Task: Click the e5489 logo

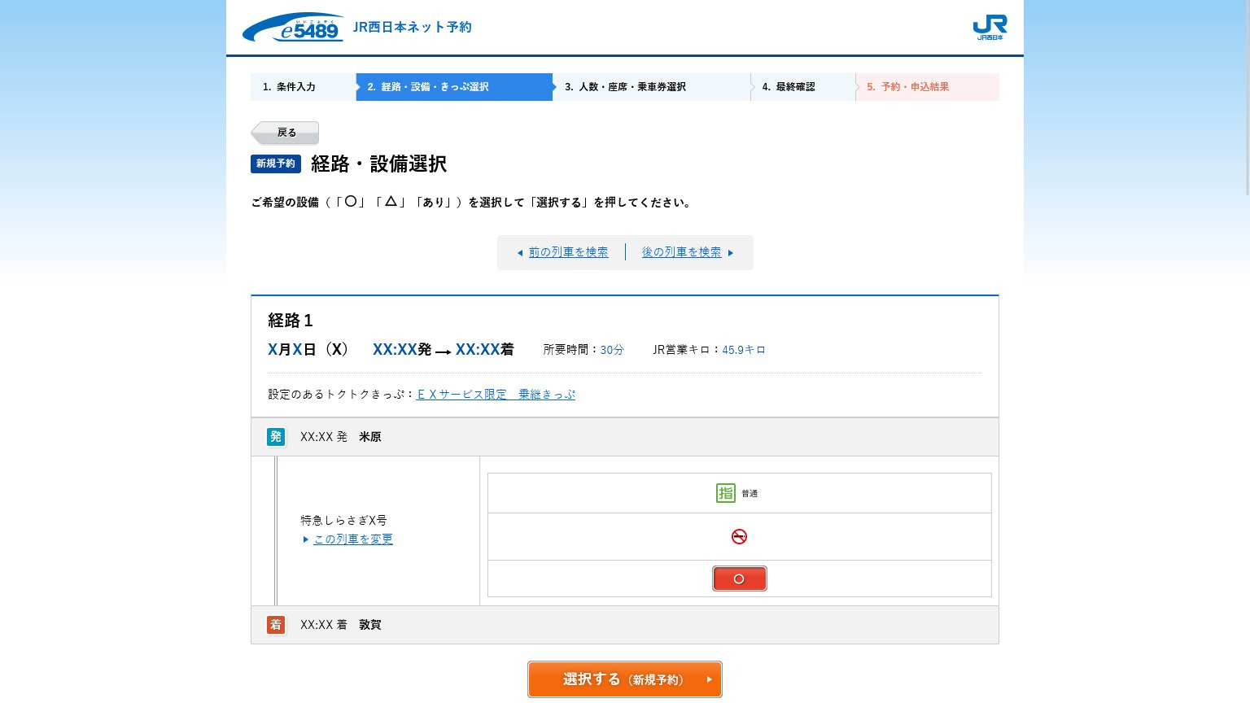Action: (x=293, y=28)
